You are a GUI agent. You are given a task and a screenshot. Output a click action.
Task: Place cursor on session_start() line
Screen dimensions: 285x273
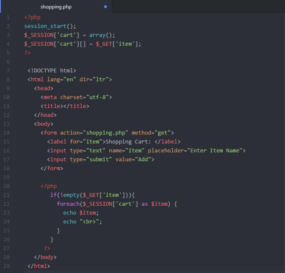[50, 26]
